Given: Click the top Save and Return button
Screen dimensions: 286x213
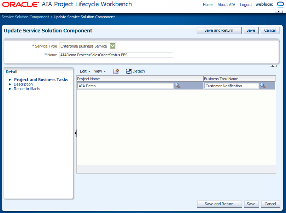Looking at the screenshot, I should tap(219, 30).
